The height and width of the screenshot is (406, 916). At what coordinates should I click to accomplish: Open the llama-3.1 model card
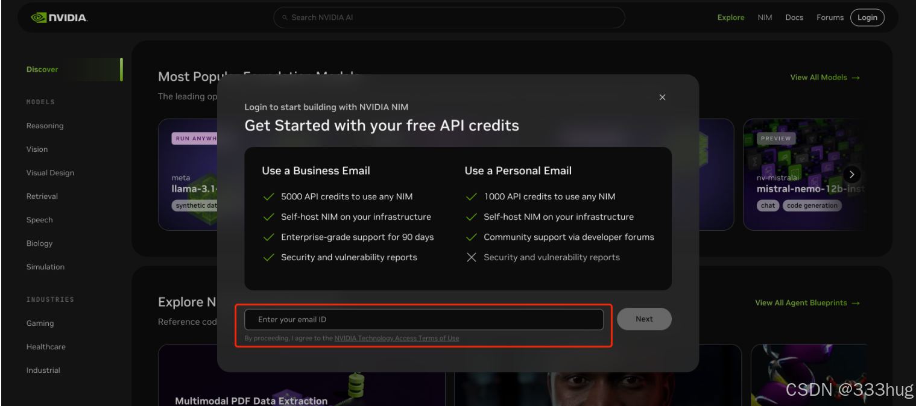[x=188, y=175]
